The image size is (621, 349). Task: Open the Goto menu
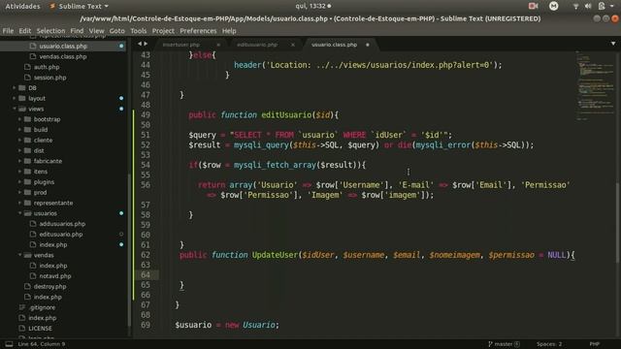point(116,31)
